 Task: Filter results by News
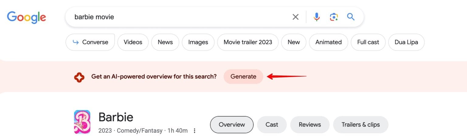[x=165, y=42]
